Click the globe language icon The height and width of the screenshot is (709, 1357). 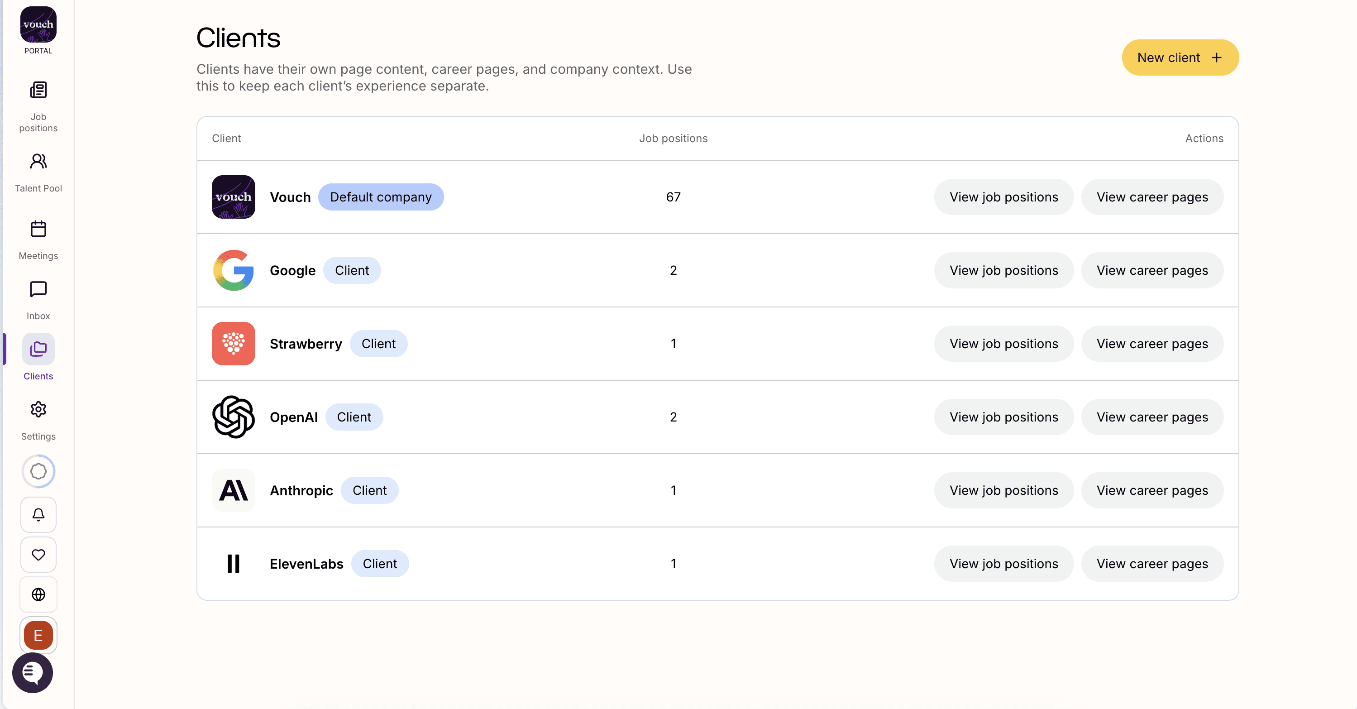tap(38, 594)
